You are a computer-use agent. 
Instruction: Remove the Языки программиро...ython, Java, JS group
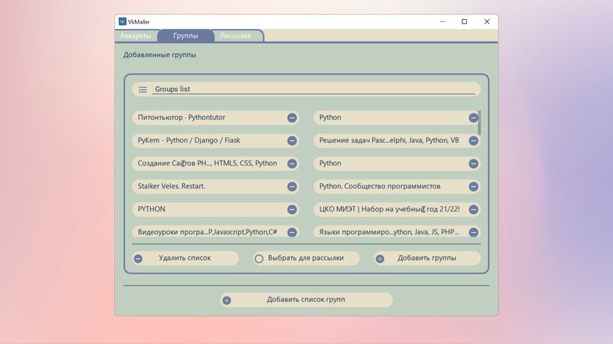[x=473, y=232]
